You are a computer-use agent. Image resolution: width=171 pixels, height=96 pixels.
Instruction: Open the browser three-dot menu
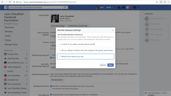point(169,2)
